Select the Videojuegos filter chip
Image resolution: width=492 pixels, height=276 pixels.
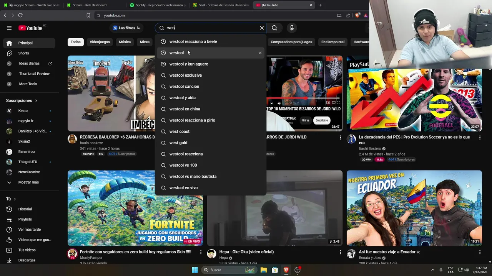[100, 42]
